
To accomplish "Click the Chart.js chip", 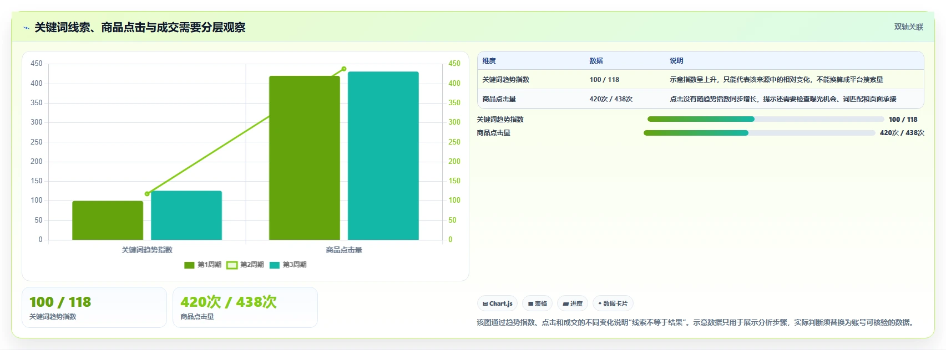I will point(497,303).
